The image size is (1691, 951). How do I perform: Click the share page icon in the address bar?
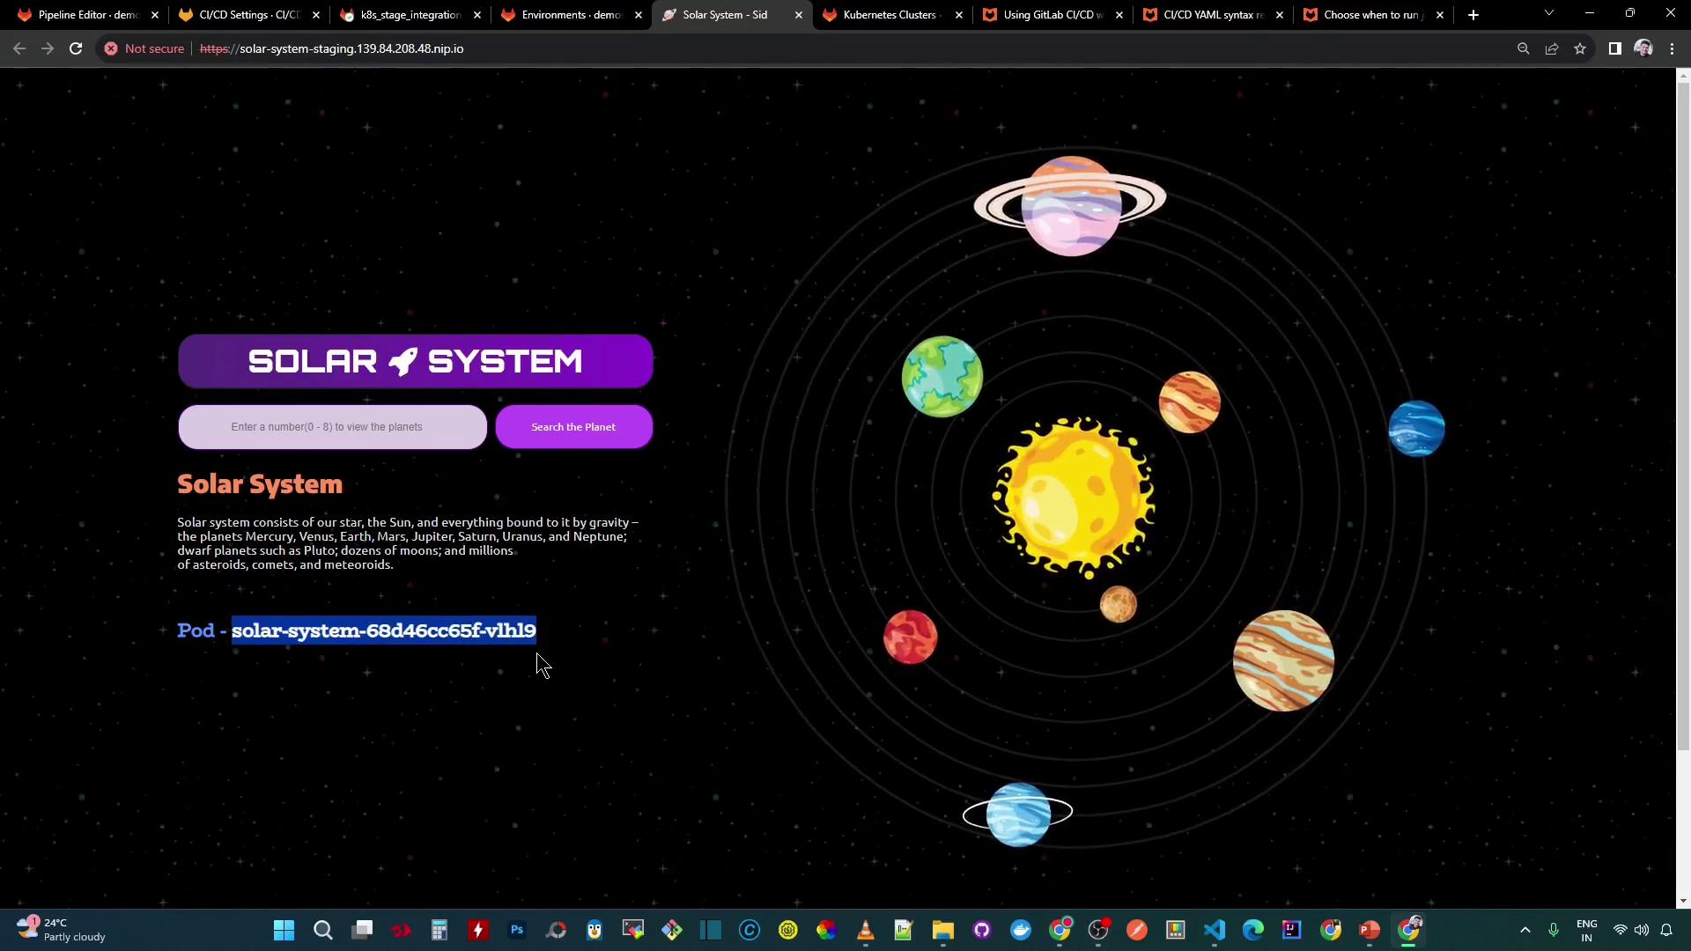click(x=1552, y=48)
